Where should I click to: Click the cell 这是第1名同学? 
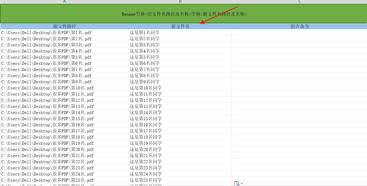click(x=180, y=33)
